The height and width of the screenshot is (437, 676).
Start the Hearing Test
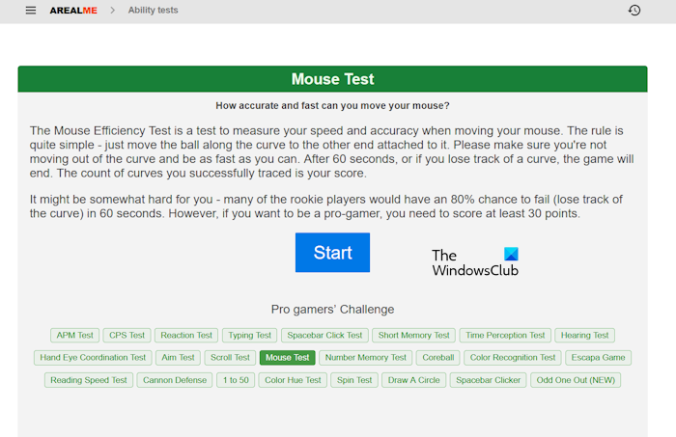click(x=585, y=336)
